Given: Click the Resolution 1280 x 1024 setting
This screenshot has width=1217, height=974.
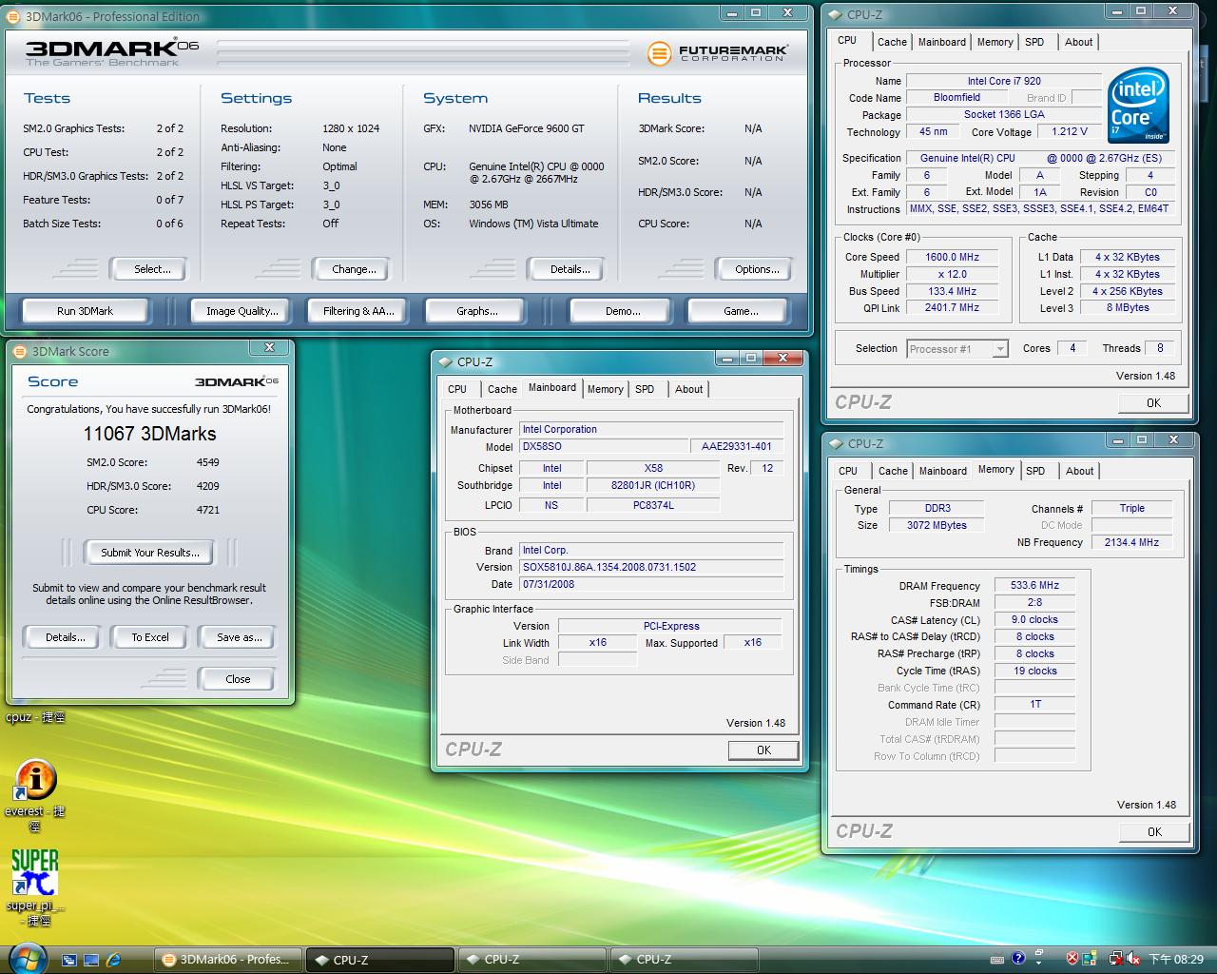Looking at the screenshot, I should click(x=351, y=128).
